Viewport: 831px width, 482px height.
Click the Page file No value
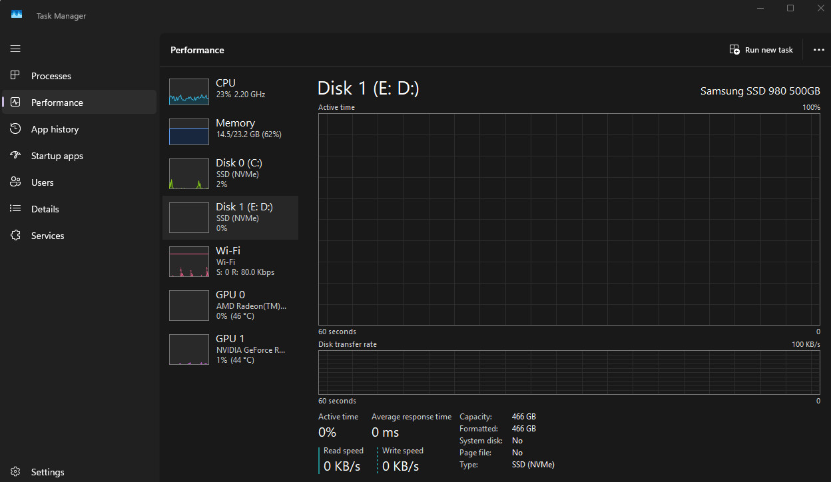point(517,453)
